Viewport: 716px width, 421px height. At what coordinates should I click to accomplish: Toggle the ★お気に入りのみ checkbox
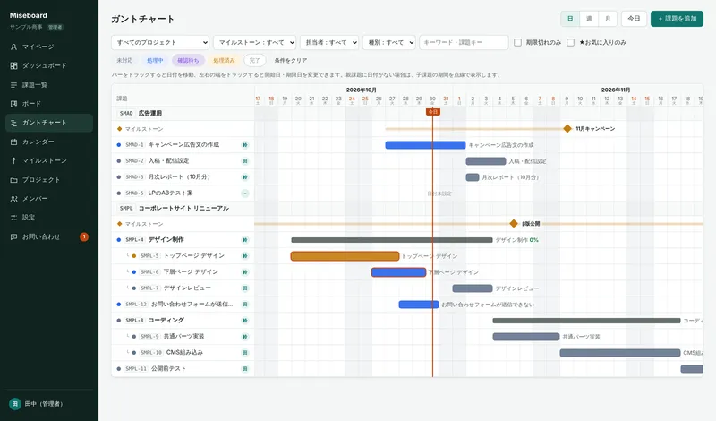pos(571,42)
